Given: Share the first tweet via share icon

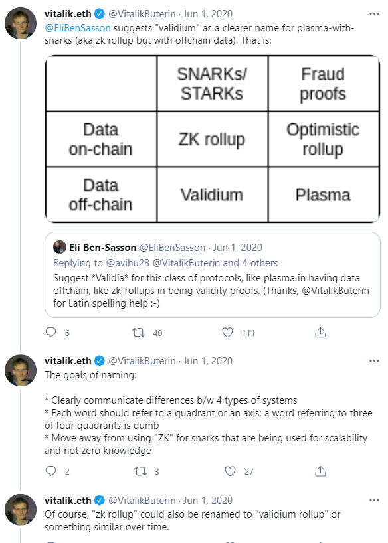Looking at the screenshot, I should pyautogui.click(x=320, y=333).
